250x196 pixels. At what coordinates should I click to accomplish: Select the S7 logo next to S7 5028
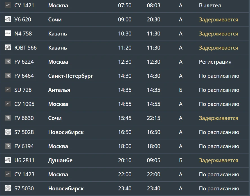pos(8,132)
